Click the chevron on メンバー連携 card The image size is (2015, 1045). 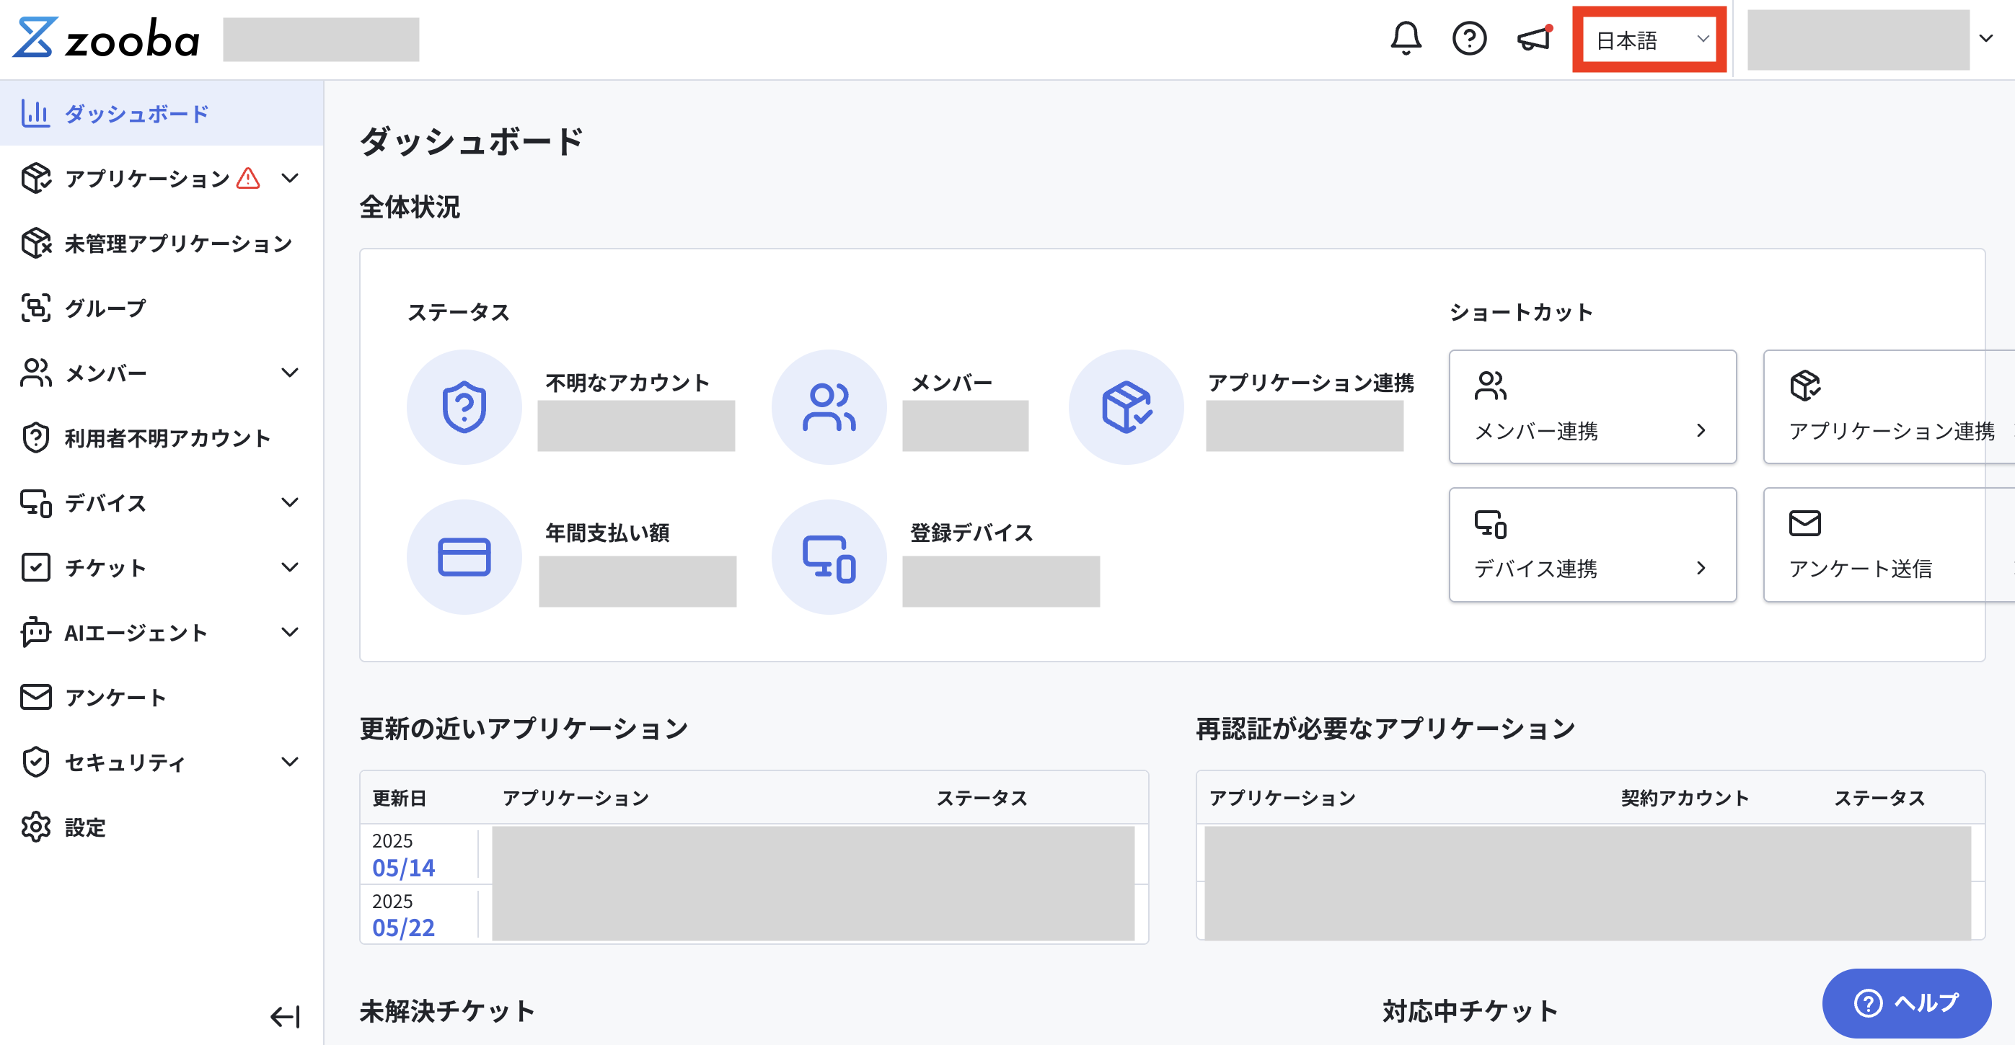(1701, 431)
